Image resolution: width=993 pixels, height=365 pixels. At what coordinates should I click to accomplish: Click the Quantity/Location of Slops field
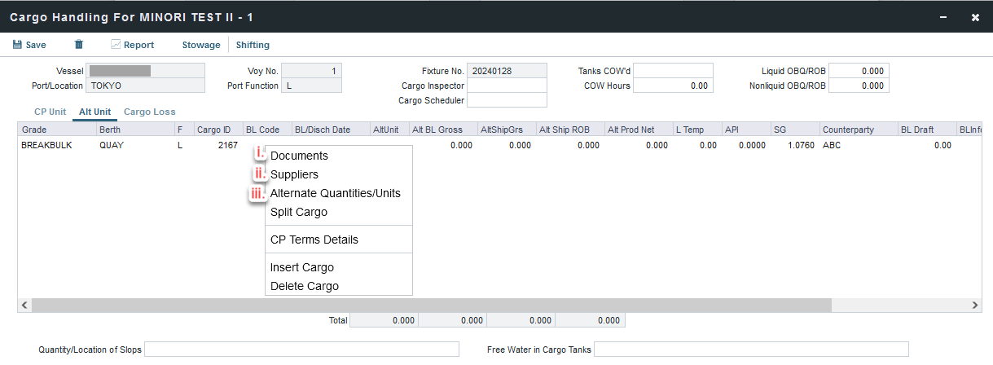click(301, 350)
